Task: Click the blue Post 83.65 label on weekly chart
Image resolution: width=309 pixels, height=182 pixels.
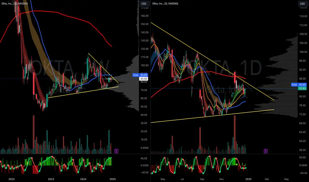Action: click(x=140, y=75)
